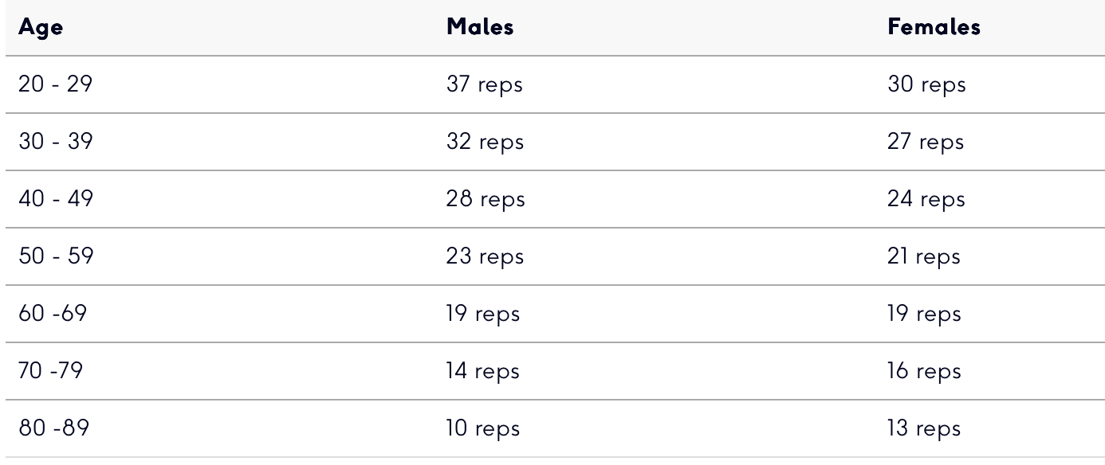This screenshot has width=1105, height=465.
Task: Click the Males column header
Action: [480, 27]
